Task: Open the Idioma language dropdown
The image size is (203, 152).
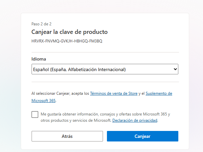Action: (105, 69)
